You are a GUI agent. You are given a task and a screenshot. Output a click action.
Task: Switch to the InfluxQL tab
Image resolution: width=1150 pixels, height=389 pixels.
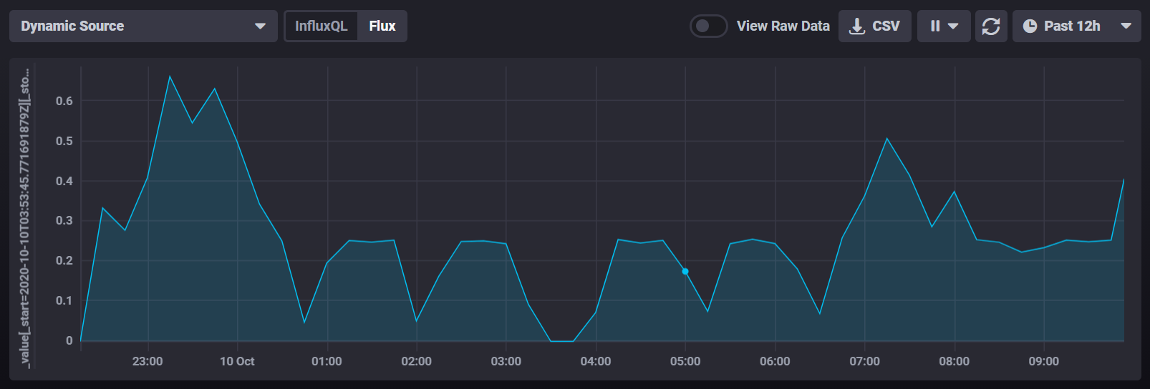click(321, 26)
